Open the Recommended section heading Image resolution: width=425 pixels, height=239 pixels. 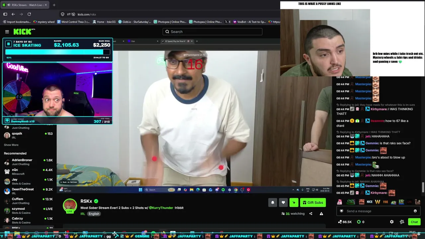click(15, 153)
